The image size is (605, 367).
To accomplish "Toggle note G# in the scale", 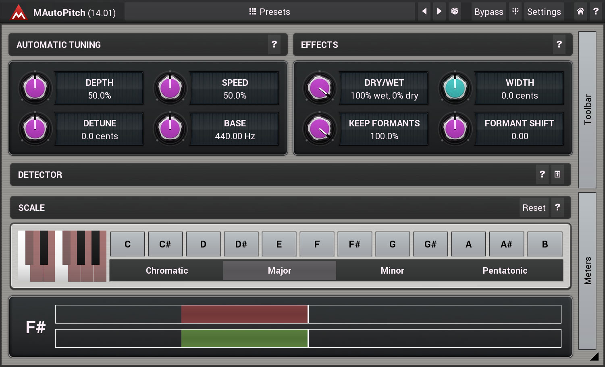I will [430, 244].
